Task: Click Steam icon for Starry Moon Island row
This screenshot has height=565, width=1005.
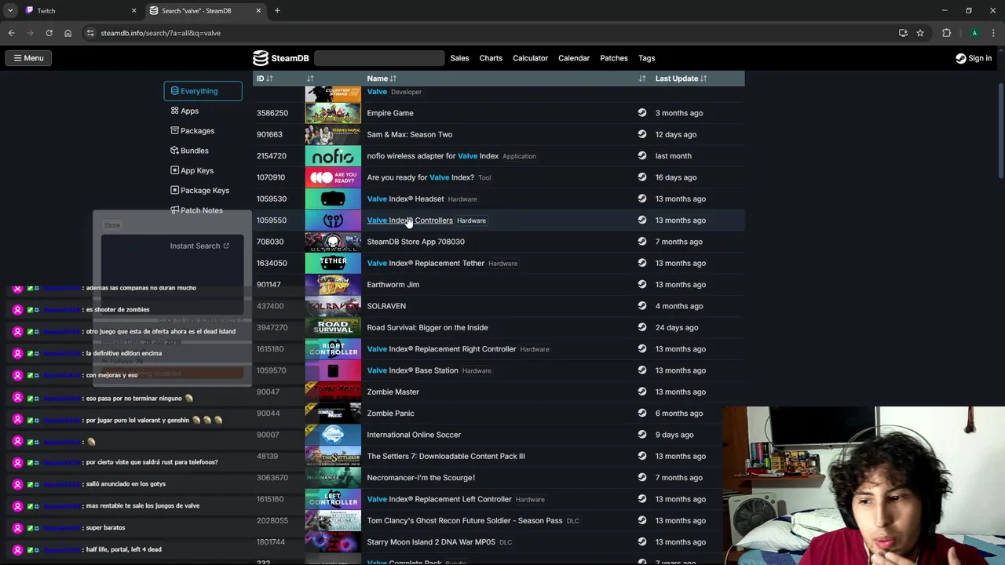Action: point(642,542)
